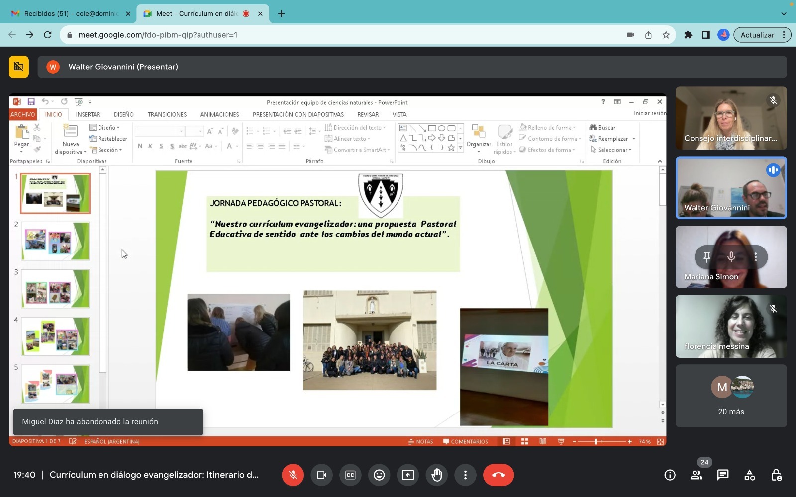Expand Dirección del texto dropdown
The image size is (796, 497).
coord(355,128)
